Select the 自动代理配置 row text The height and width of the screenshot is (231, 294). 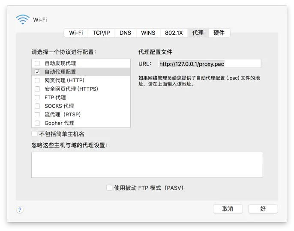pyautogui.click(x=60, y=72)
